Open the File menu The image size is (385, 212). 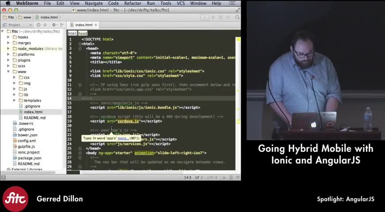point(47,3)
